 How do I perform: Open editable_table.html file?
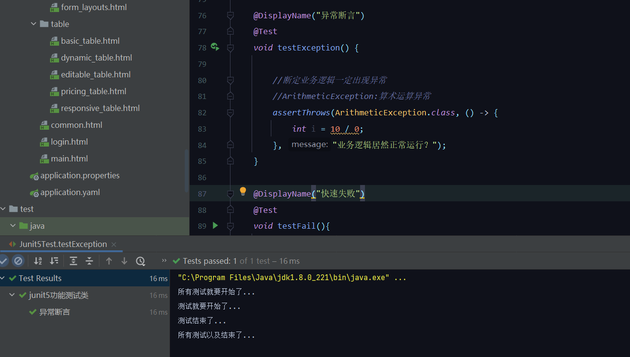coord(96,74)
